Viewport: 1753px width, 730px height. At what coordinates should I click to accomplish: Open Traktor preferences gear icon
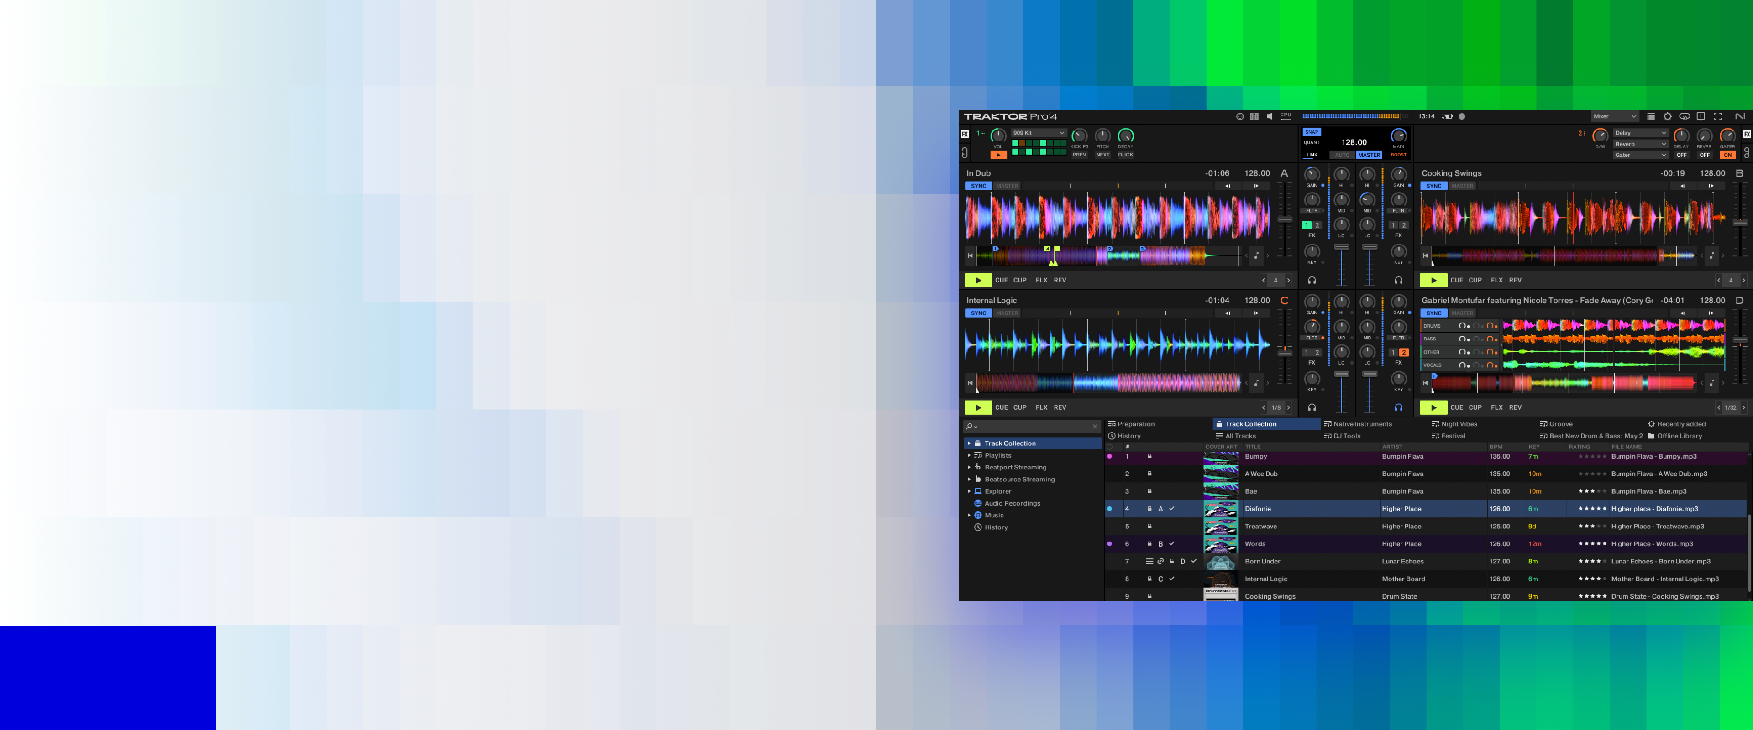tap(1667, 116)
